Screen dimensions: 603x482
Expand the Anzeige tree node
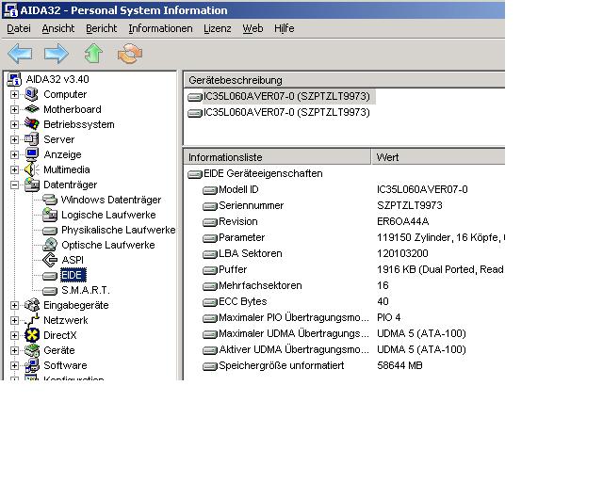pos(14,155)
